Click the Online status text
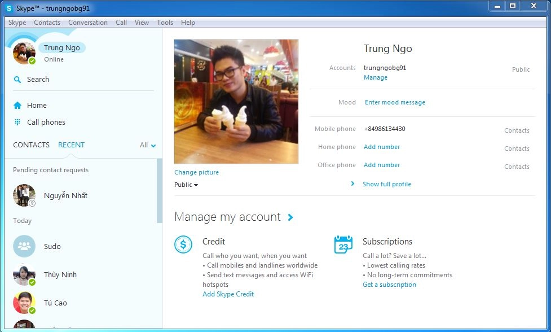 54,59
